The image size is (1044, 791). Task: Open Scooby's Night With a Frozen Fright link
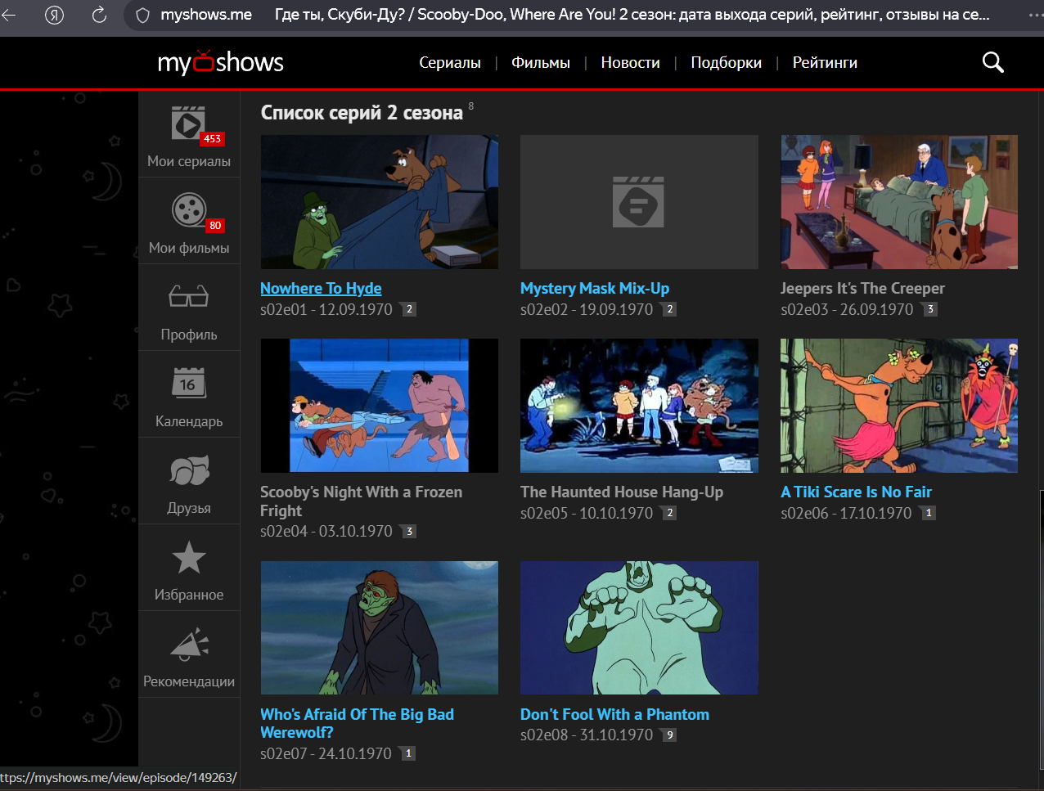pyautogui.click(x=361, y=501)
